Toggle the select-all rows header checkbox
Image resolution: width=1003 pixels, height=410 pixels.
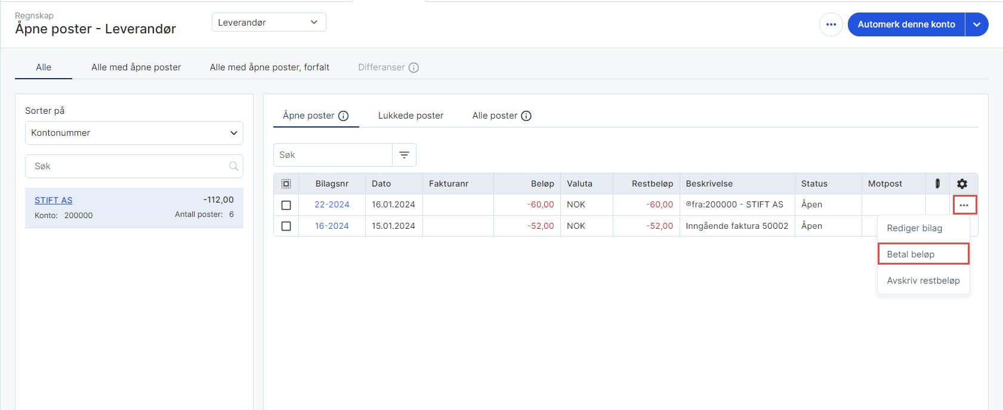click(x=286, y=184)
